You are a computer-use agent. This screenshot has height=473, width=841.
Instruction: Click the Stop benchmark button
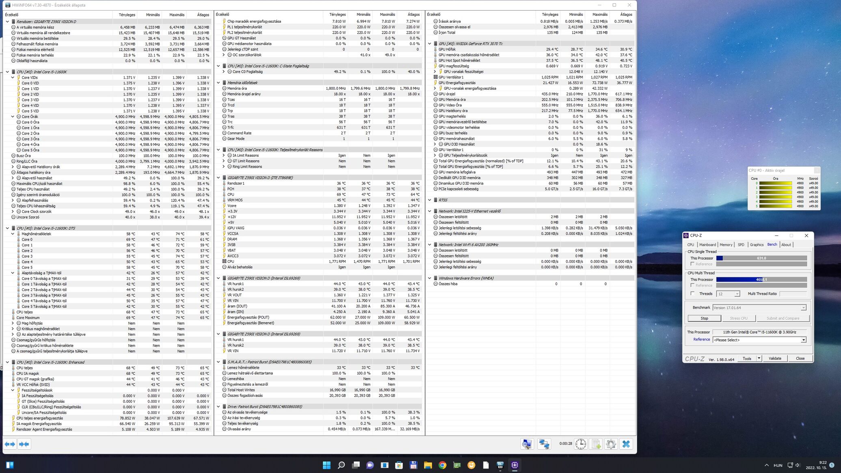click(704, 318)
